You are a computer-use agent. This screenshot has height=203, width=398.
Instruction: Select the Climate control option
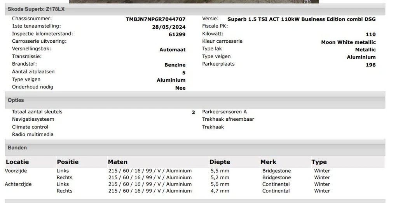30,127
